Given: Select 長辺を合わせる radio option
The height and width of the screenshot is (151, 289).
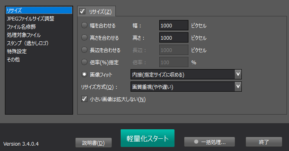Looking at the screenshot, I should coord(84,50).
